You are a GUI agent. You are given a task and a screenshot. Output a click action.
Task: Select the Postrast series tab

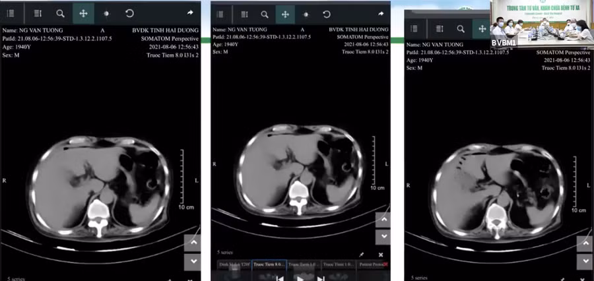(372, 264)
